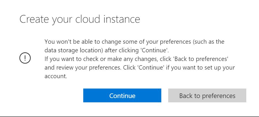The width and height of the screenshot is (259, 117).
Task: Click the '(such as the' phrase
Action: coord(208,42)
